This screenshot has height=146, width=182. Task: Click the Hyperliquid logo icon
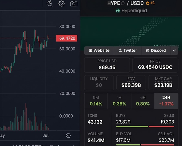118,11
